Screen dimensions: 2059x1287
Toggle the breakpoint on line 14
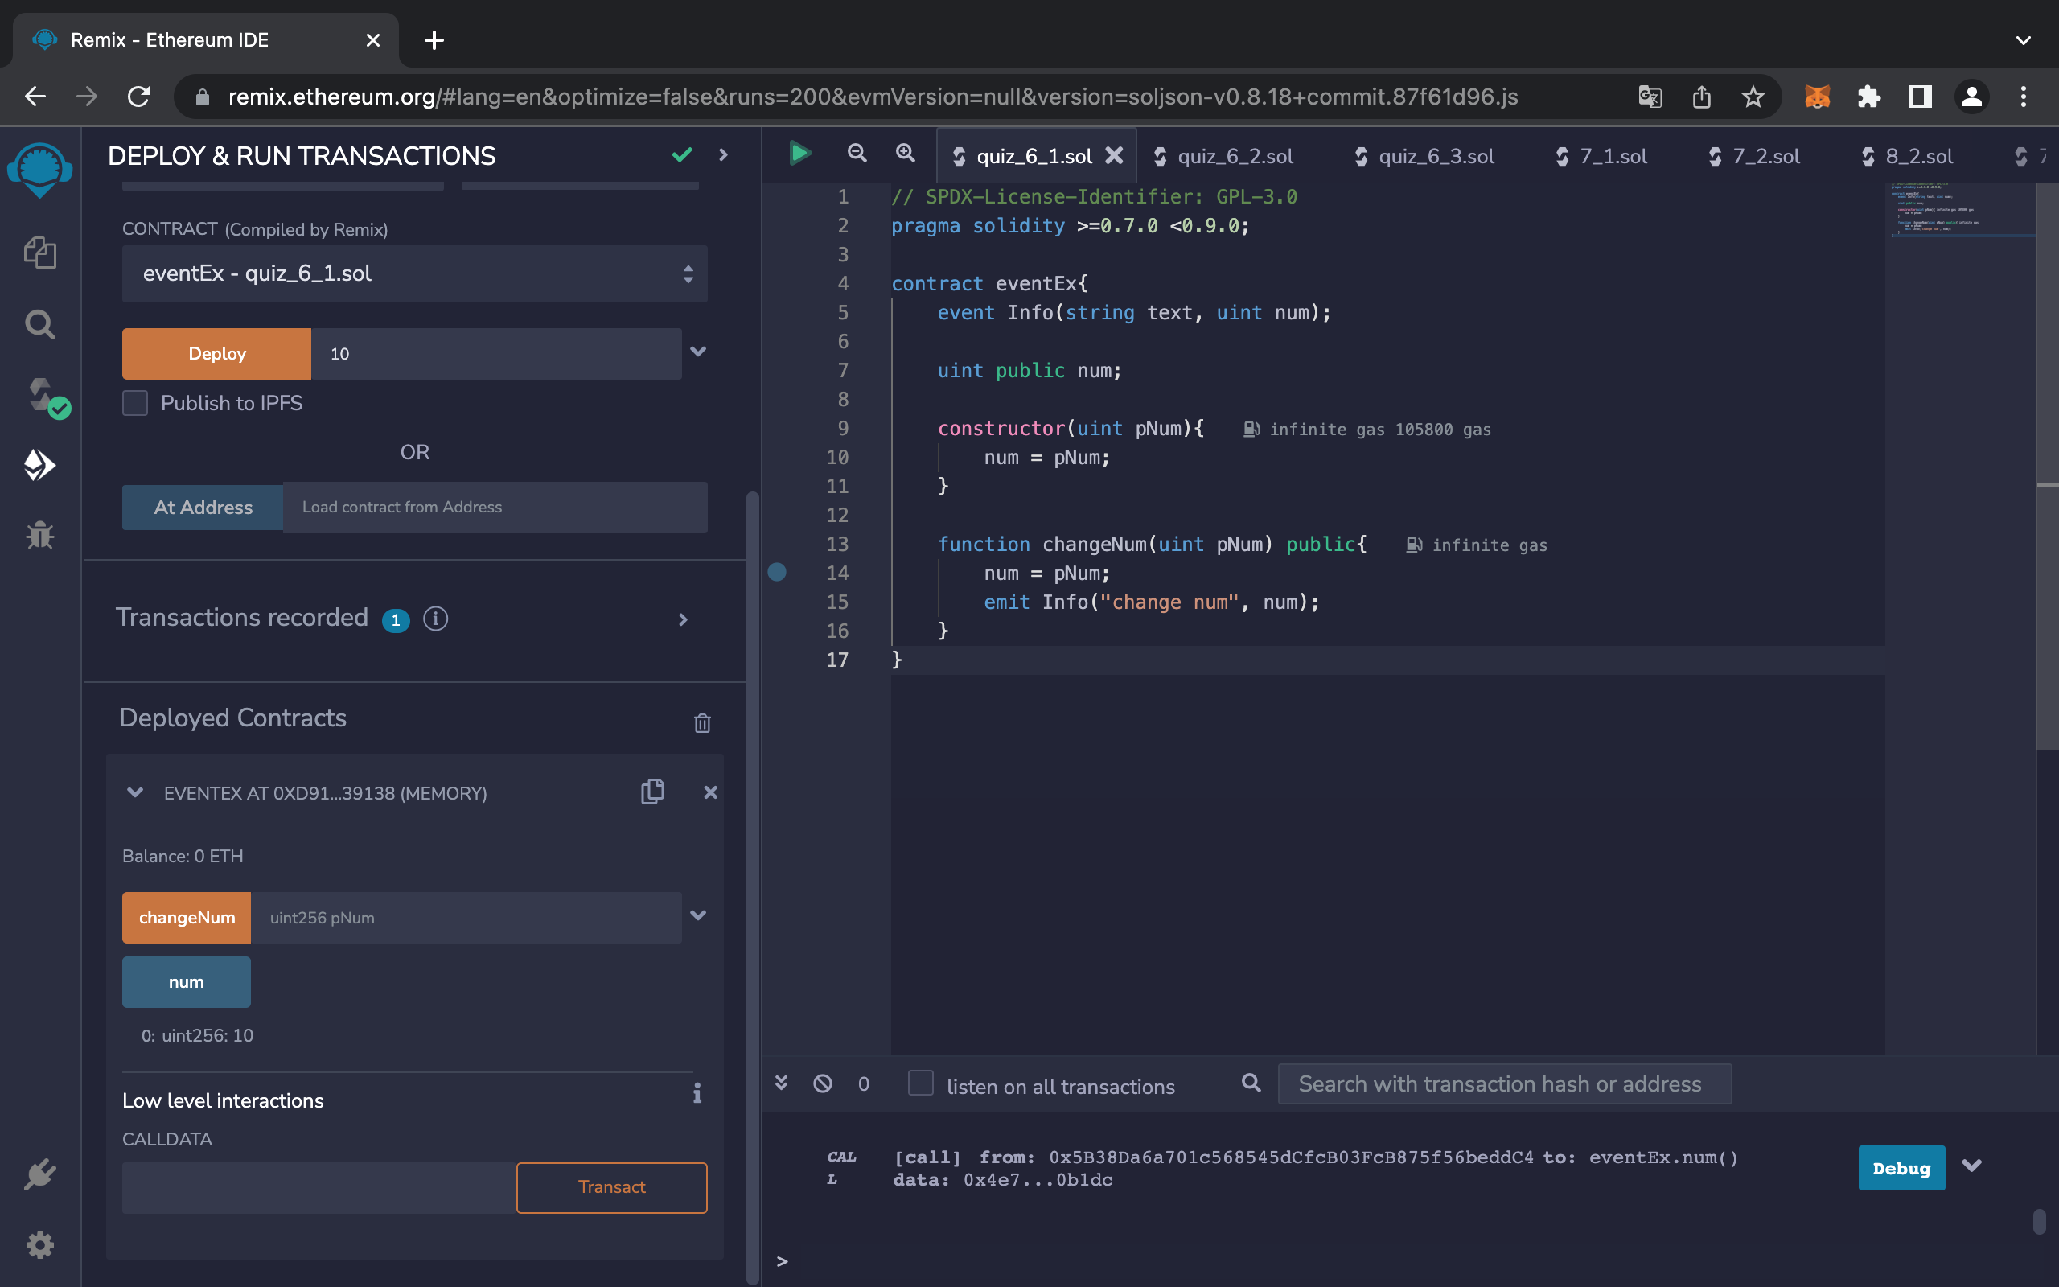point(777,572)
